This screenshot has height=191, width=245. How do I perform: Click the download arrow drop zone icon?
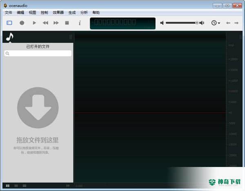tap(38, 108)
